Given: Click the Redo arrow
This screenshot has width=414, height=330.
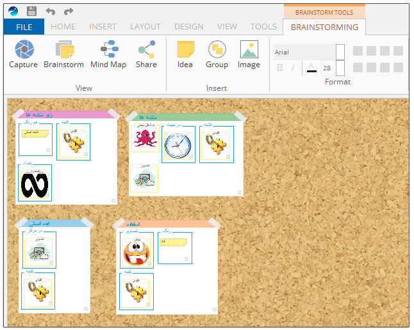Looking at the screenshot, I should coord(69,12).
